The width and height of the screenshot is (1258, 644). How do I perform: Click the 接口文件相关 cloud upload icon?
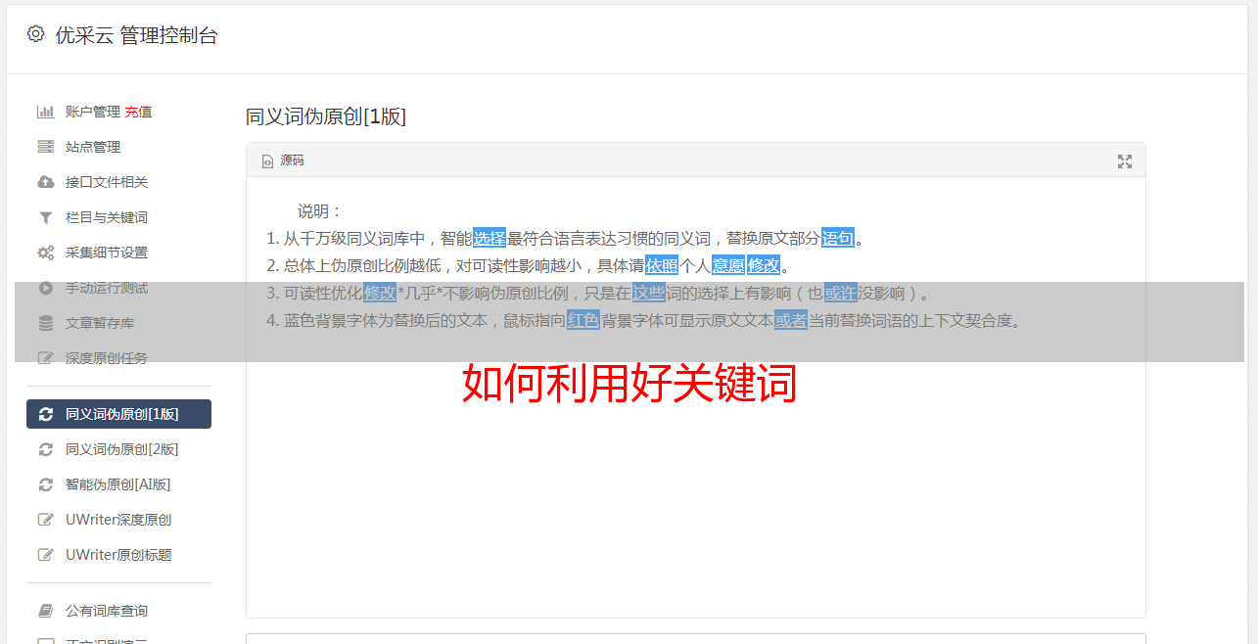pyautogui.click(x=45, y=182)
